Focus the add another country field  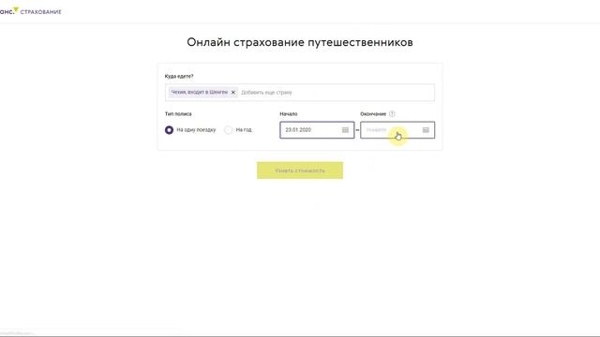point(336,93)
